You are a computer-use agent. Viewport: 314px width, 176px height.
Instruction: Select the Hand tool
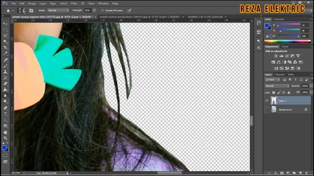pyautogui.click(x=5, y=132)
